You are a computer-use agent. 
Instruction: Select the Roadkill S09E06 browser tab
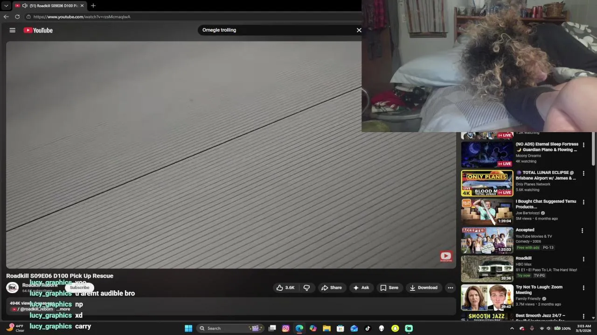point(49,6)
